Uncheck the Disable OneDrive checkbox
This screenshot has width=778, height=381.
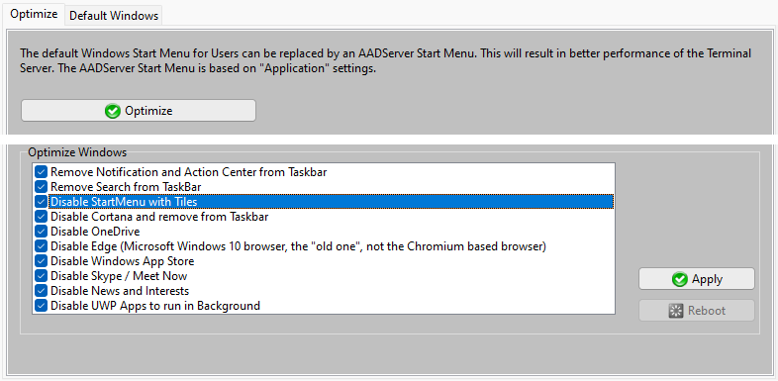(42, 232)
